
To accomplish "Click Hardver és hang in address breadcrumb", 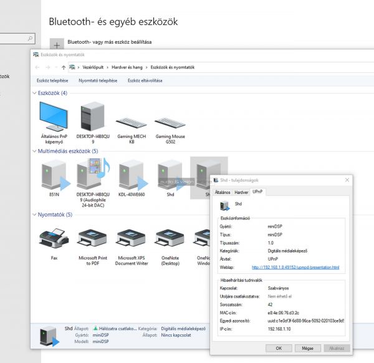I will pyautogui.click(x=127, y=67).
